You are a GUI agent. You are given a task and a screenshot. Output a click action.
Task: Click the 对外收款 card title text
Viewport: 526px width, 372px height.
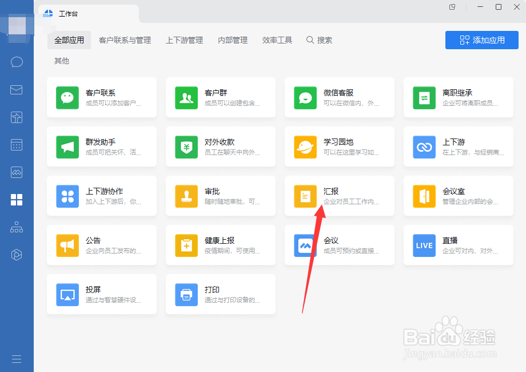220,142
